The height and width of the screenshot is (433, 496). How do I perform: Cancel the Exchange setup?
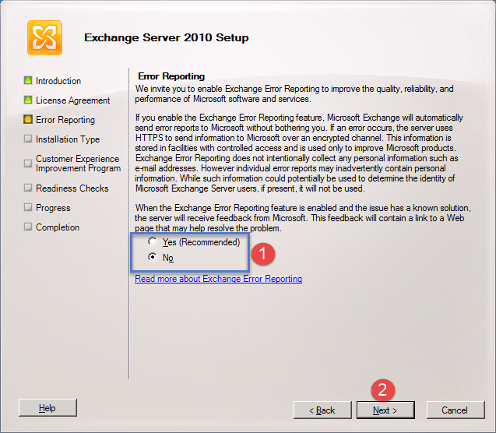click(x=456, y=410)
